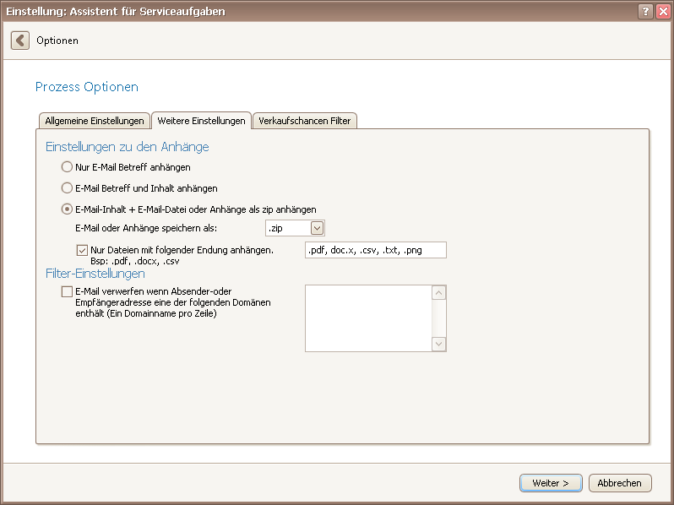Click the 'Weiter >' button
This screenshot has width=674, height=505.
551,483
